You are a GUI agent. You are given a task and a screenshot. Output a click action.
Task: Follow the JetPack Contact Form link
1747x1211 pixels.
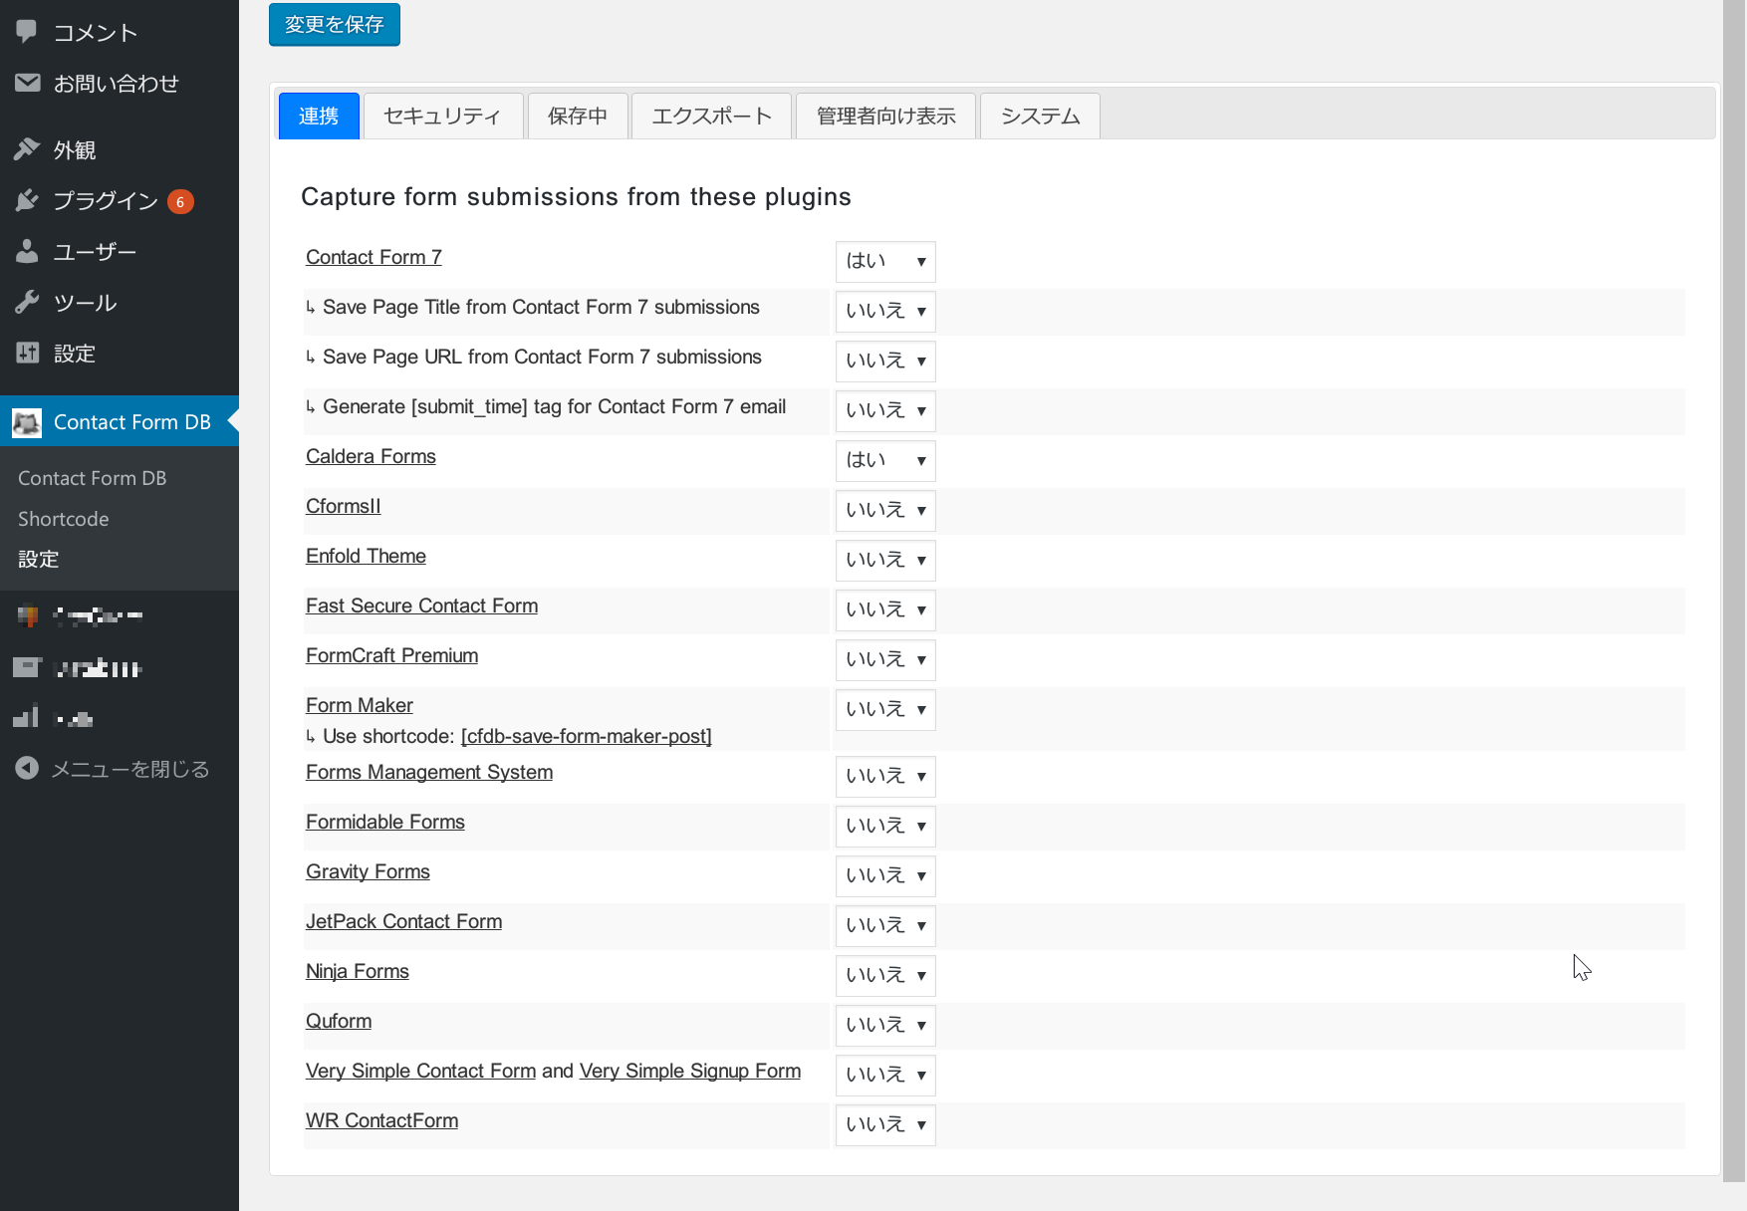point(403,921)
